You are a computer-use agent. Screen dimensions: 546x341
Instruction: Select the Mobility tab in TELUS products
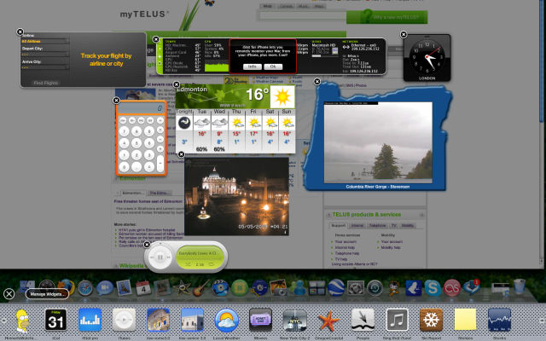click(408, 225)
